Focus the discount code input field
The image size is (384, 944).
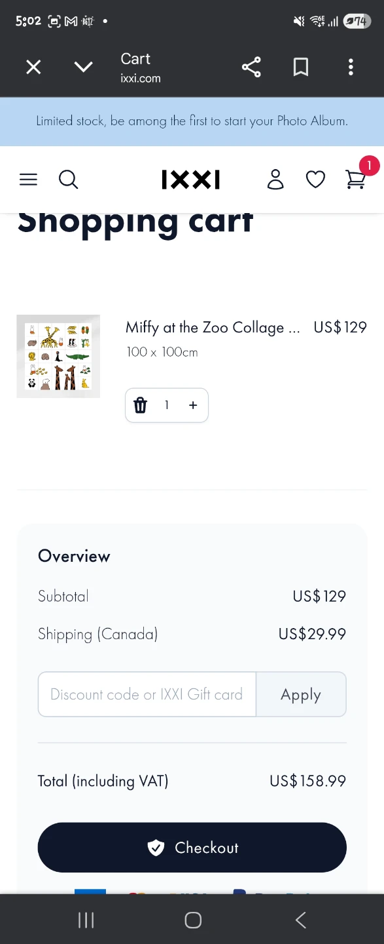click(147, 694)
